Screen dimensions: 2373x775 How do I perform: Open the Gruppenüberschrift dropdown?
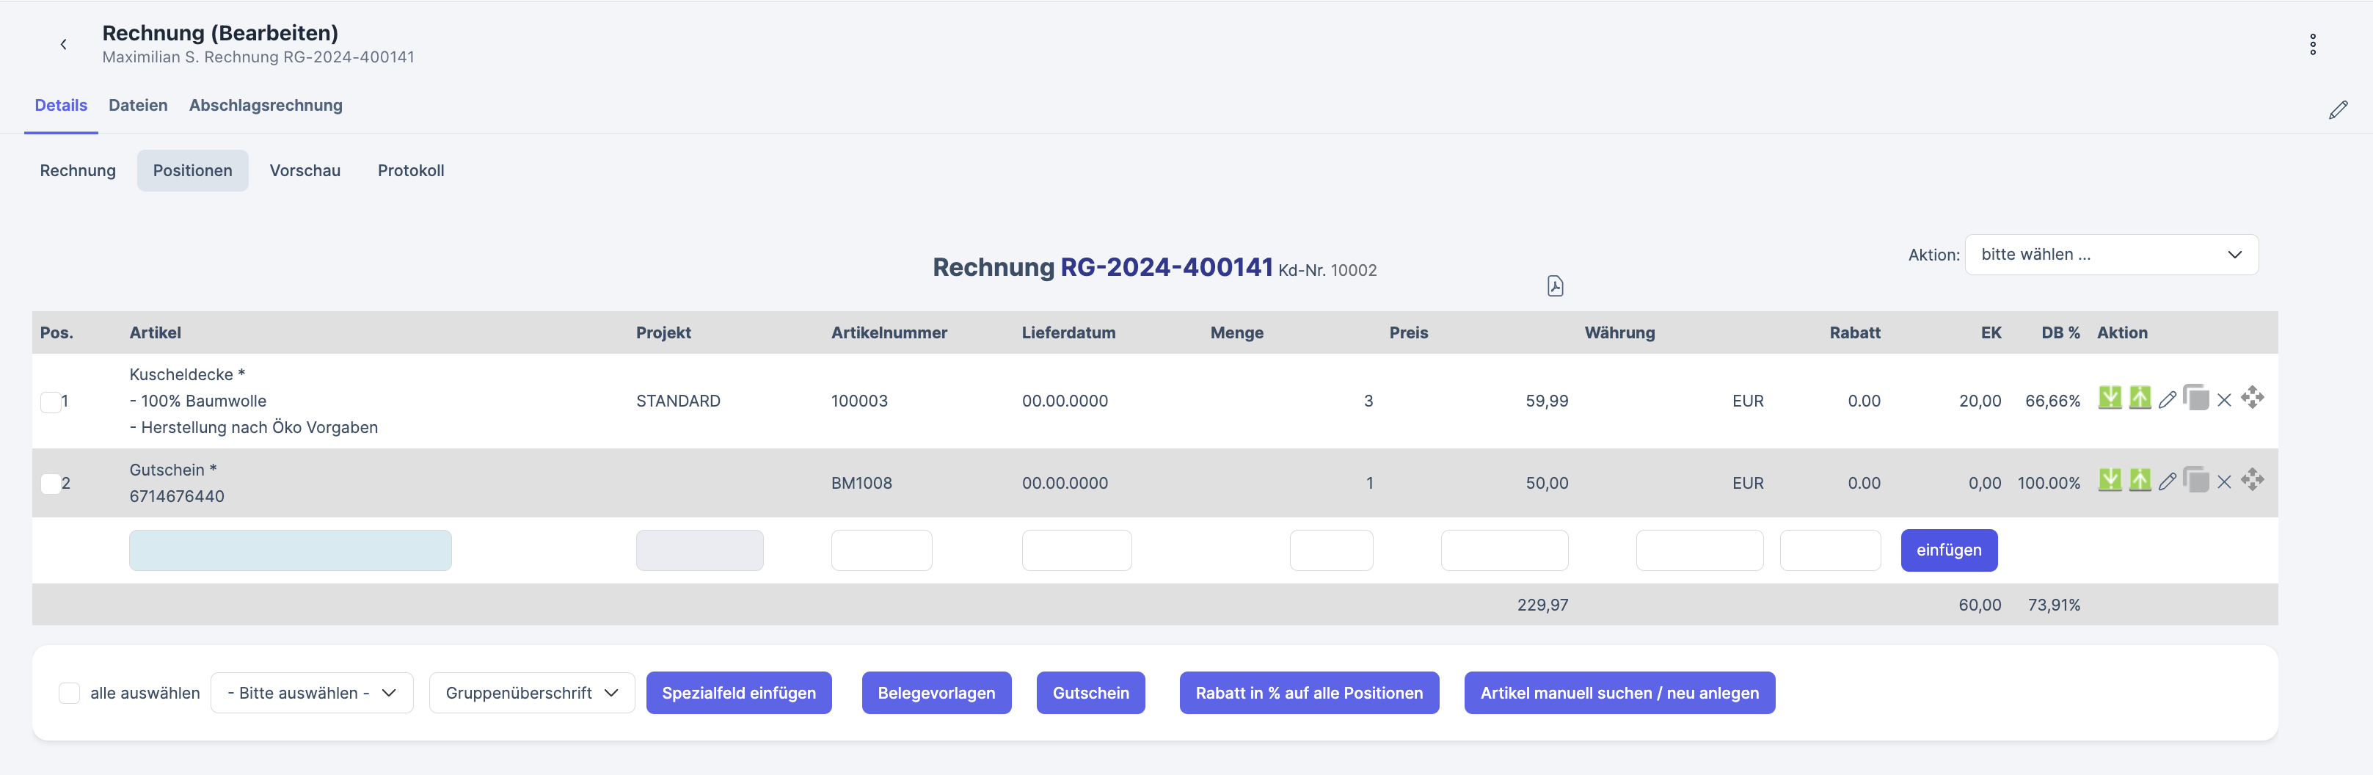[x=531, y=693]
